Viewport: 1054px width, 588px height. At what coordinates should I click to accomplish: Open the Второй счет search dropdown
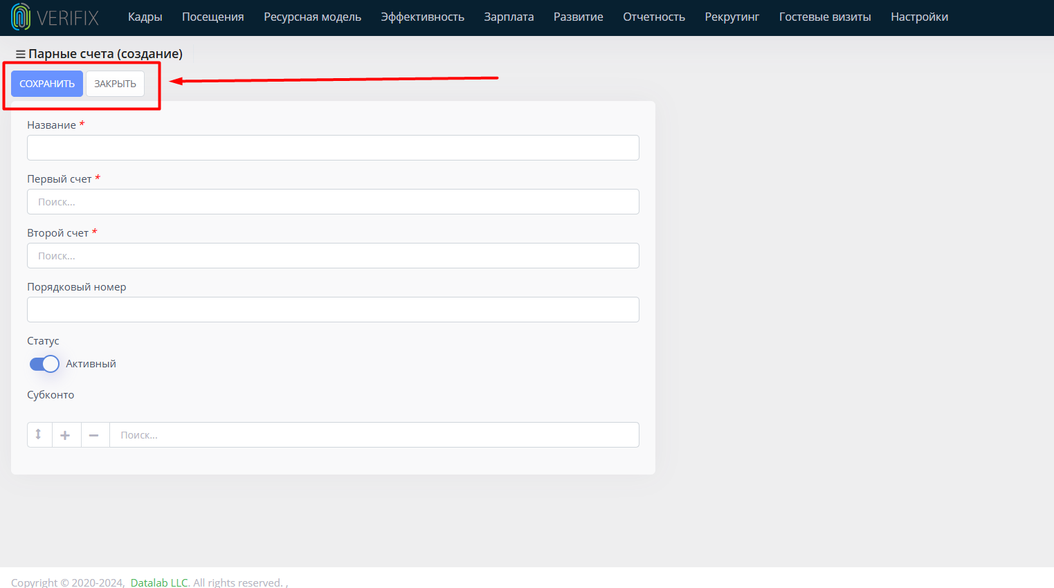coord(333,256)
